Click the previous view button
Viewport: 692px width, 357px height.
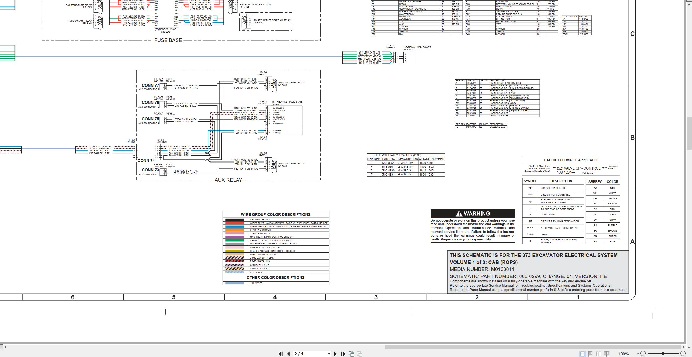tap(351, 354)
